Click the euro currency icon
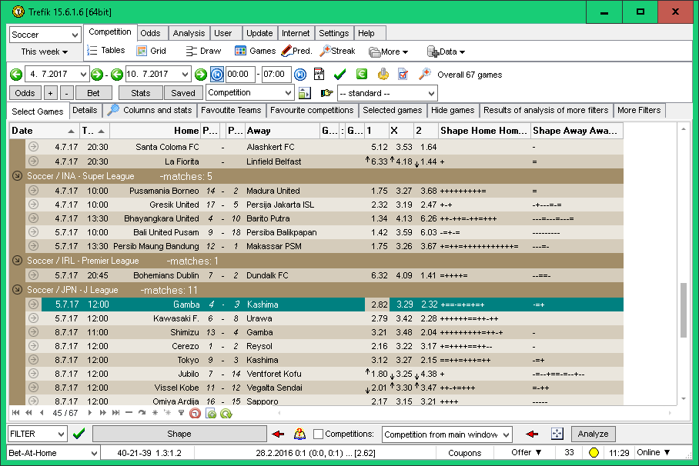 point(361,75)
